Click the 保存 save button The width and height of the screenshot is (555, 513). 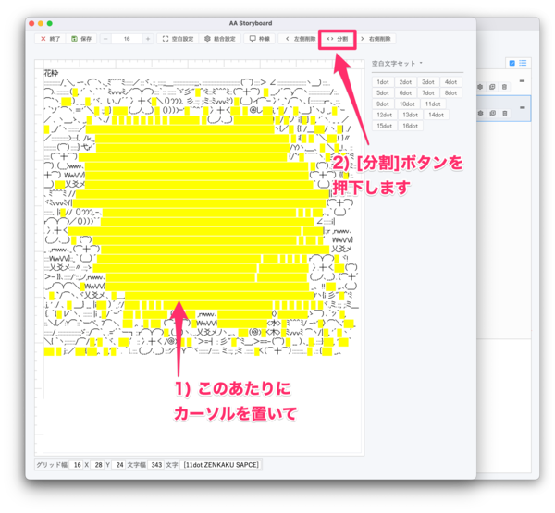[81, 39]
